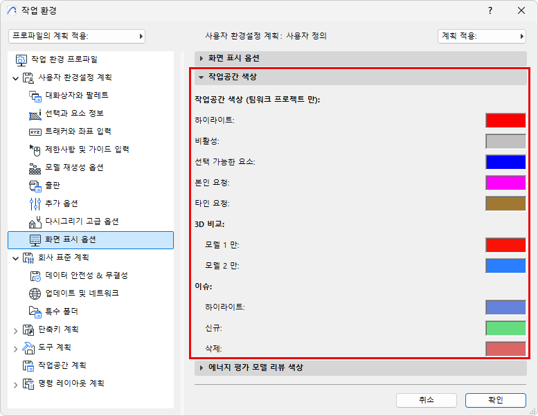Image resolution: width=538 pixels, height=416 pixels.
Task: Select 출판 in the tree
Action: pyautogui.click(x=53, y=186)
